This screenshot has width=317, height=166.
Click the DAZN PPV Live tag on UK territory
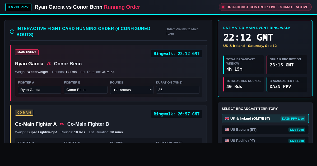(x=293, y=119)
